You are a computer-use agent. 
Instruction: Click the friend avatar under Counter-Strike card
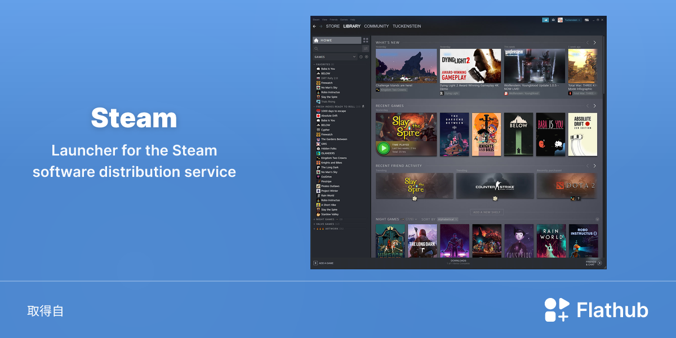(495, 198)
